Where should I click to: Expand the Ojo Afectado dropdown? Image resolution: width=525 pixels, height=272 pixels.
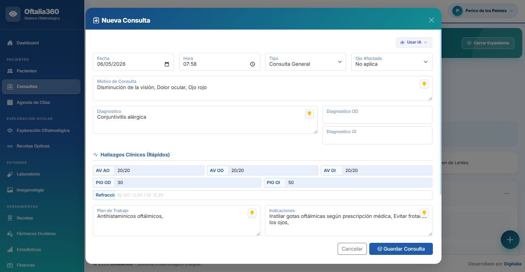tap(392, 62)
